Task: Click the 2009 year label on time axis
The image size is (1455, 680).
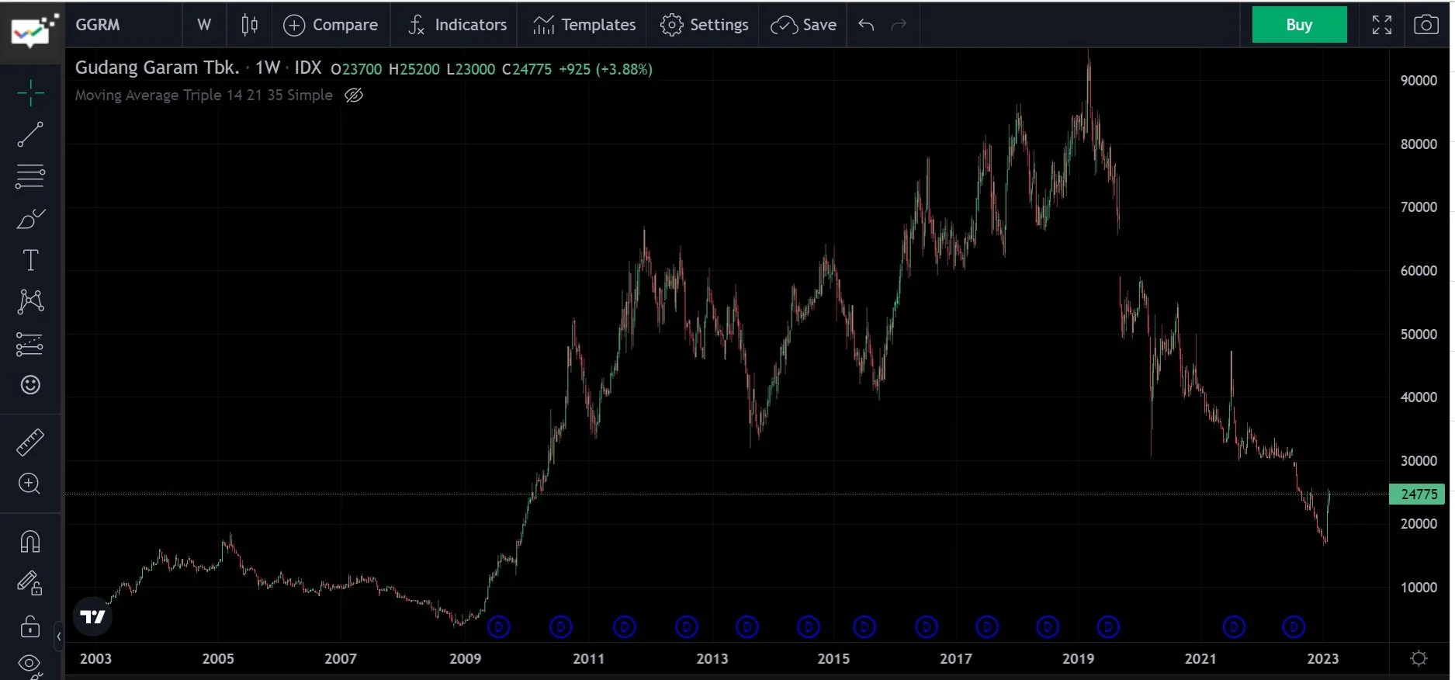Action: (x=465, y=659)
